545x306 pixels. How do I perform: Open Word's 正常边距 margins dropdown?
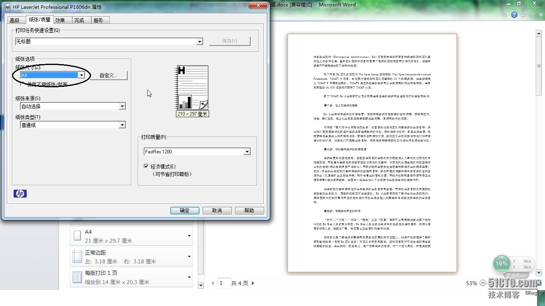click(x=132, y=257)
